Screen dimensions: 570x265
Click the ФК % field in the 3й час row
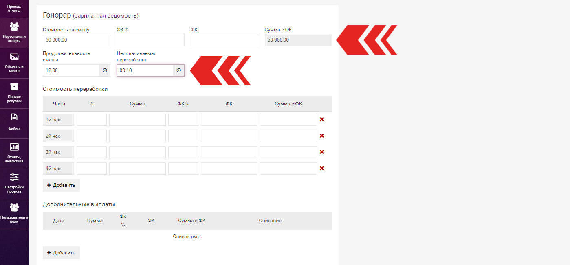[x=183, y=152]
